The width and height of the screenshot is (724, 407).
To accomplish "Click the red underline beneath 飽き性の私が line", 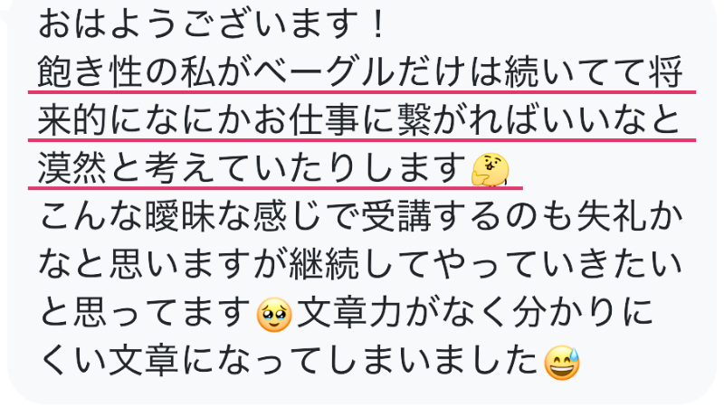I will 362,92.
